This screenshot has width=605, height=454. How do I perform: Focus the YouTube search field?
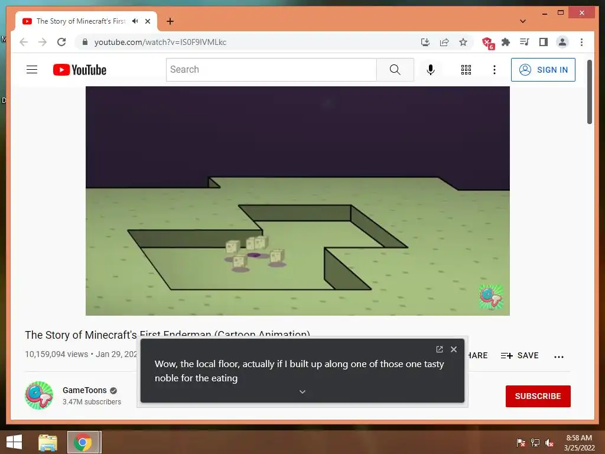271,70
